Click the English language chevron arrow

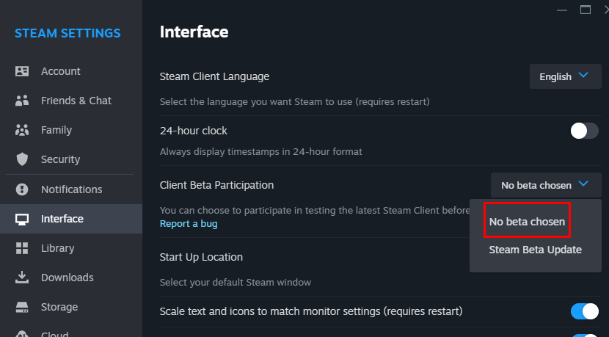pos(583,76)
